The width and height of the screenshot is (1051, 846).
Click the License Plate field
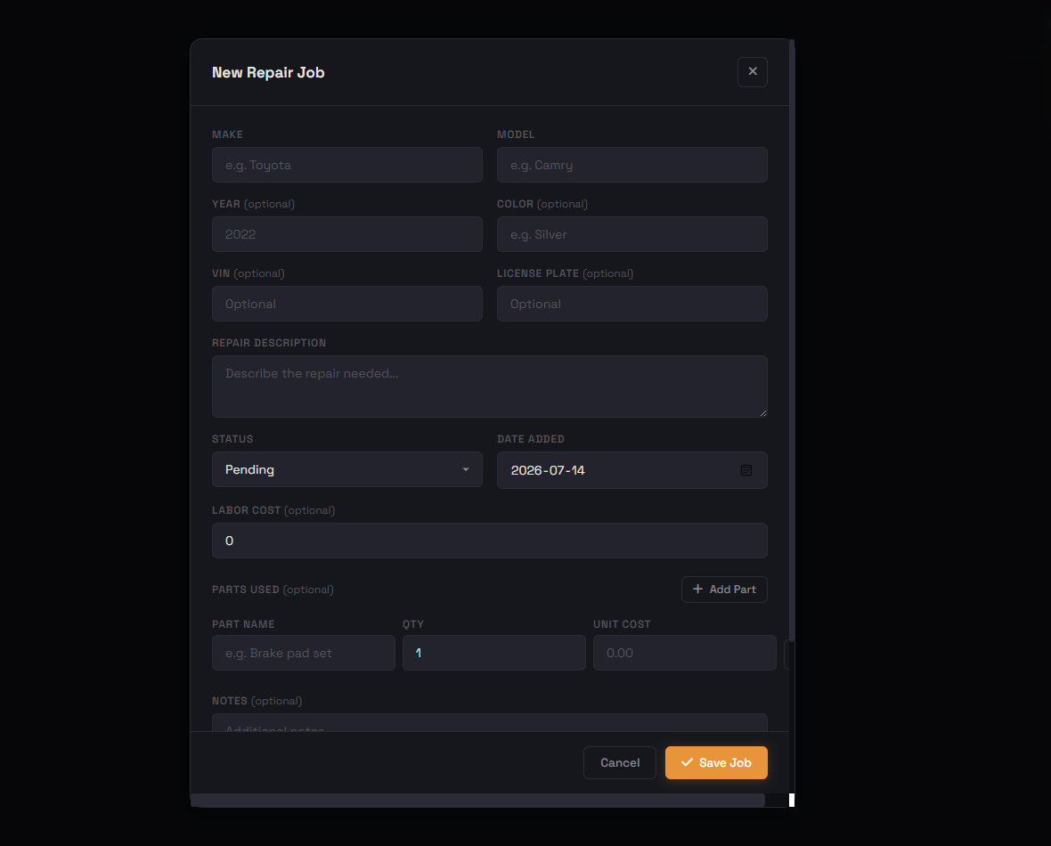pos(632,304)
